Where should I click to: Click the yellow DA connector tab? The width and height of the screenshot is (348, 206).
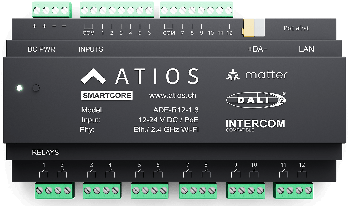[248, 28]
